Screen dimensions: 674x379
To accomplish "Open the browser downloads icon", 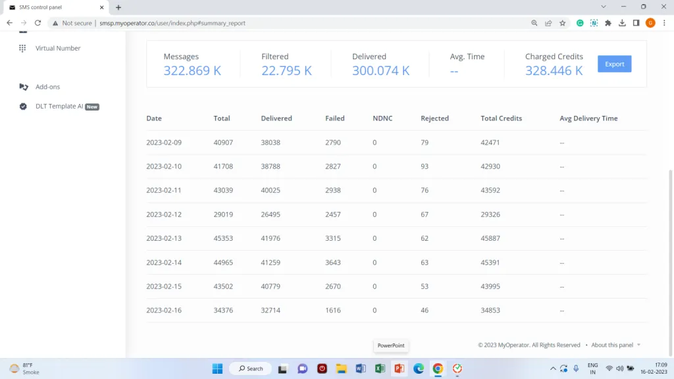I will pos(622,23).
